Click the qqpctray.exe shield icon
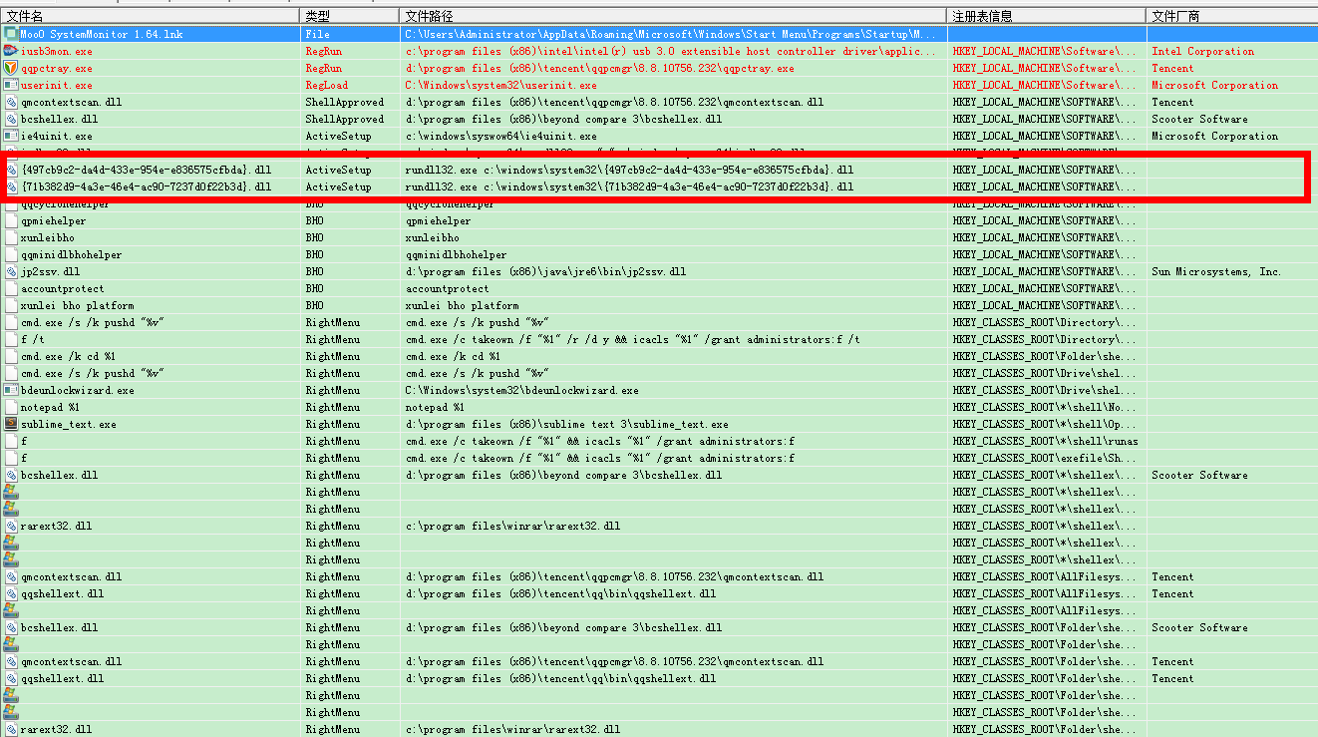 pos(11,68)
